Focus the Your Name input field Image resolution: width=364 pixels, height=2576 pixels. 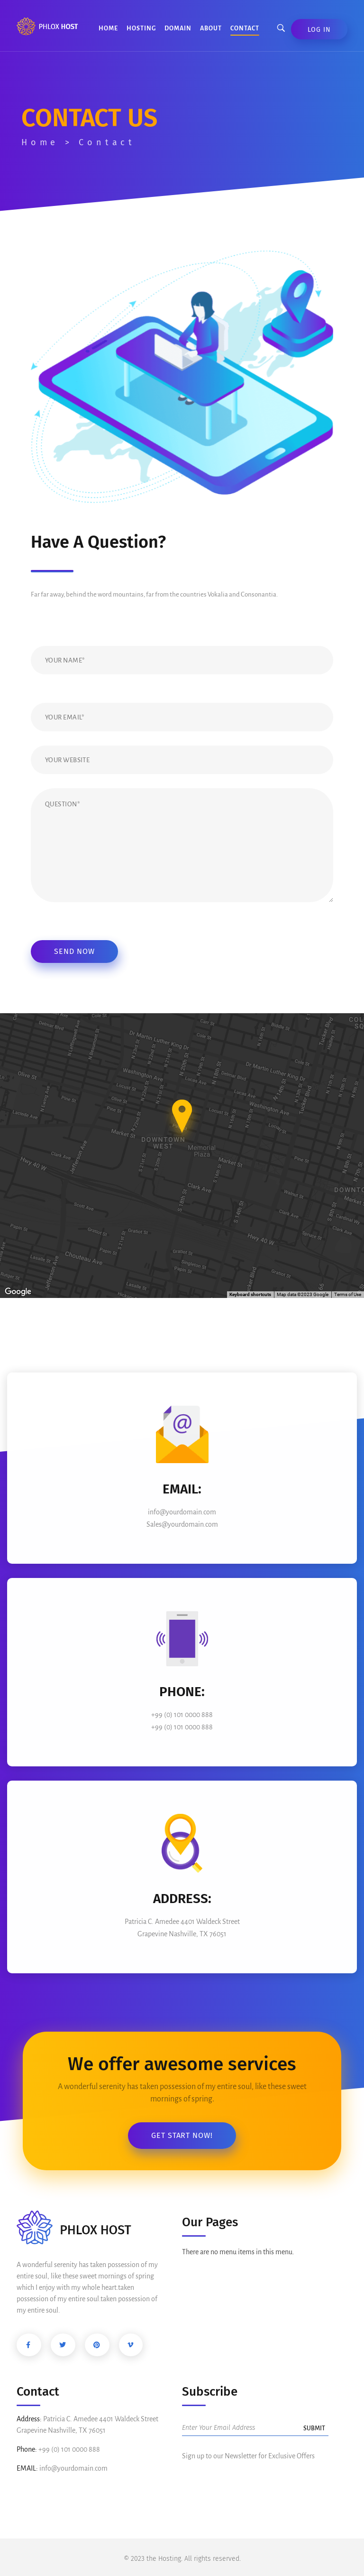point(182,660)
